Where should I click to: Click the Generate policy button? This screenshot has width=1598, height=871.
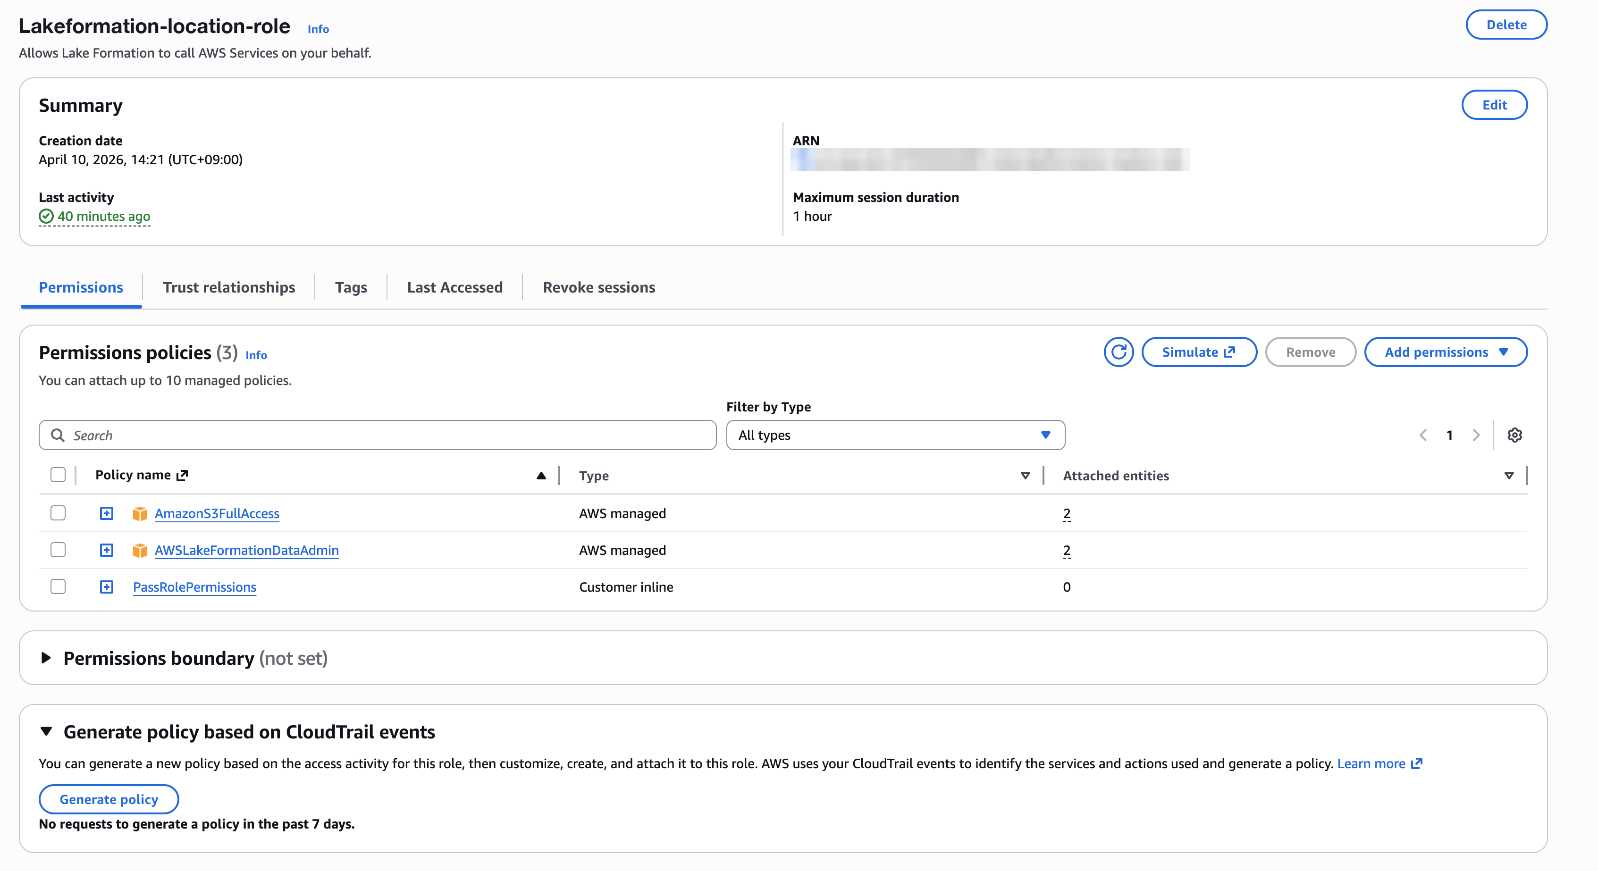click(109, 800)
